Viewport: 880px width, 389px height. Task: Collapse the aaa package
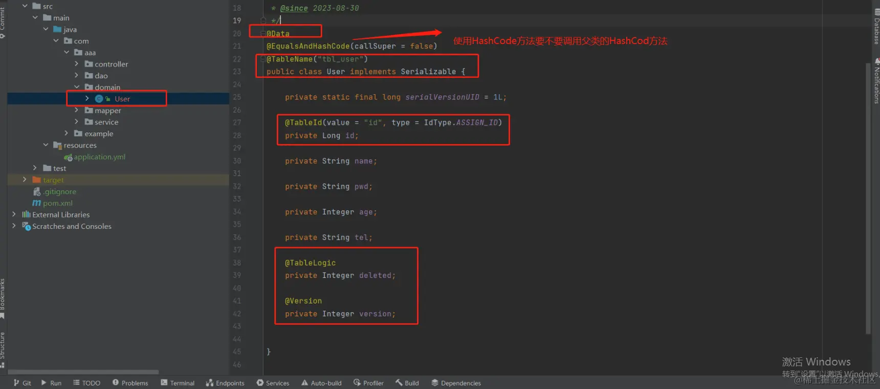click(x=67, y=52)
